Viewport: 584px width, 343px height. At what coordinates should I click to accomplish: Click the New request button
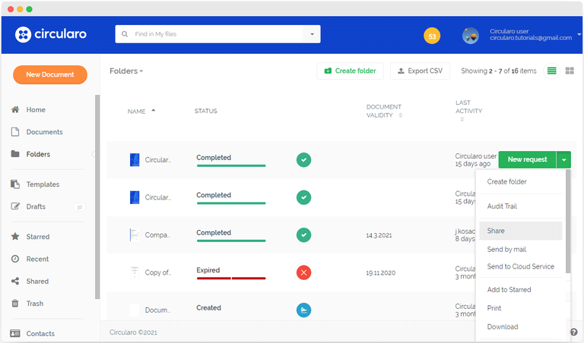[528, 160]
